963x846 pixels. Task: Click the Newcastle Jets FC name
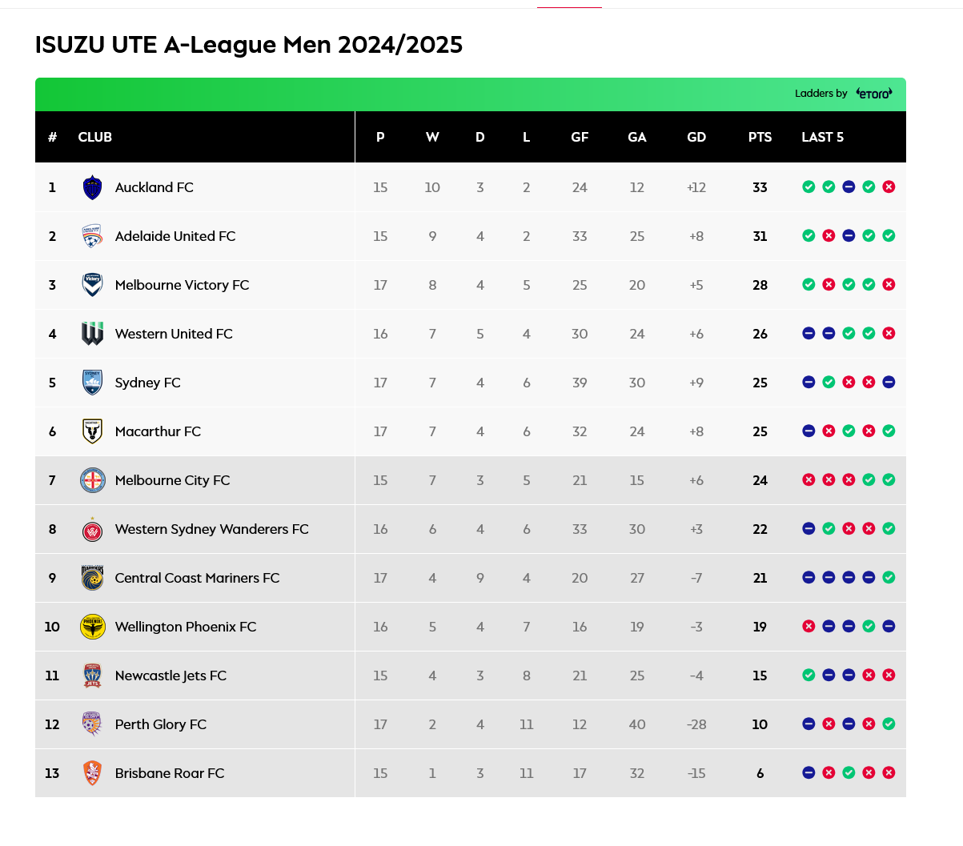[171, 676]
